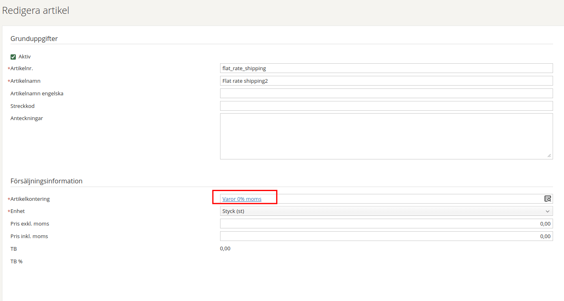The image size is (564, 301).
Task: Click the Försäljningsinformation section heading
Action: 46,181
